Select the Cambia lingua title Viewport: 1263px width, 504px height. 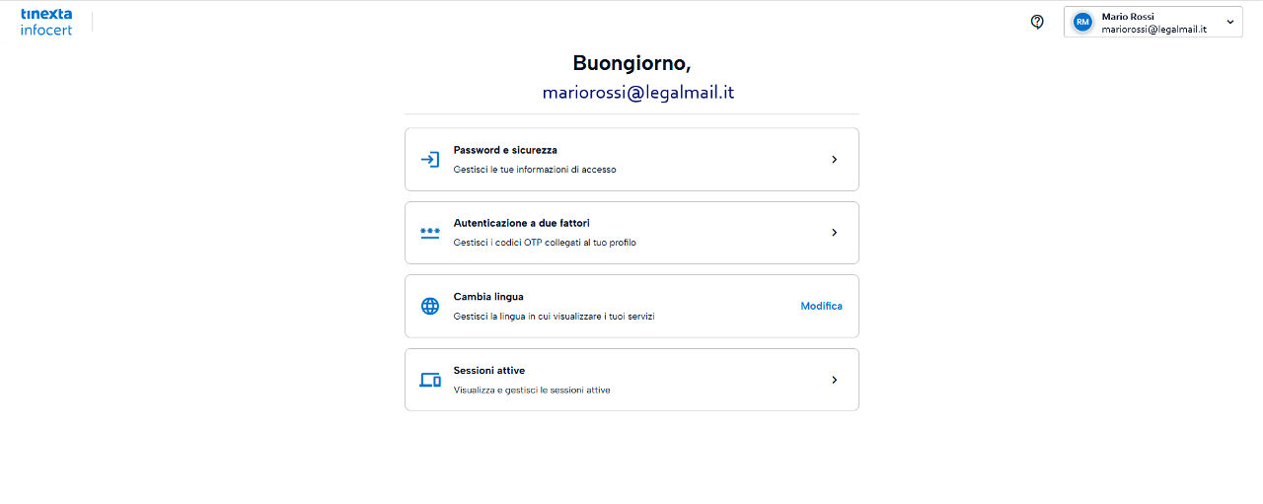(488, 296)
